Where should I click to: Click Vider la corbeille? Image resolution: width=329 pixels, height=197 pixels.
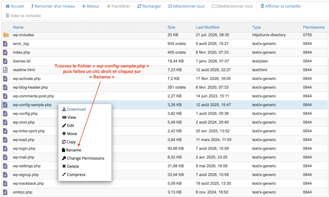click(x=23, y=16)
